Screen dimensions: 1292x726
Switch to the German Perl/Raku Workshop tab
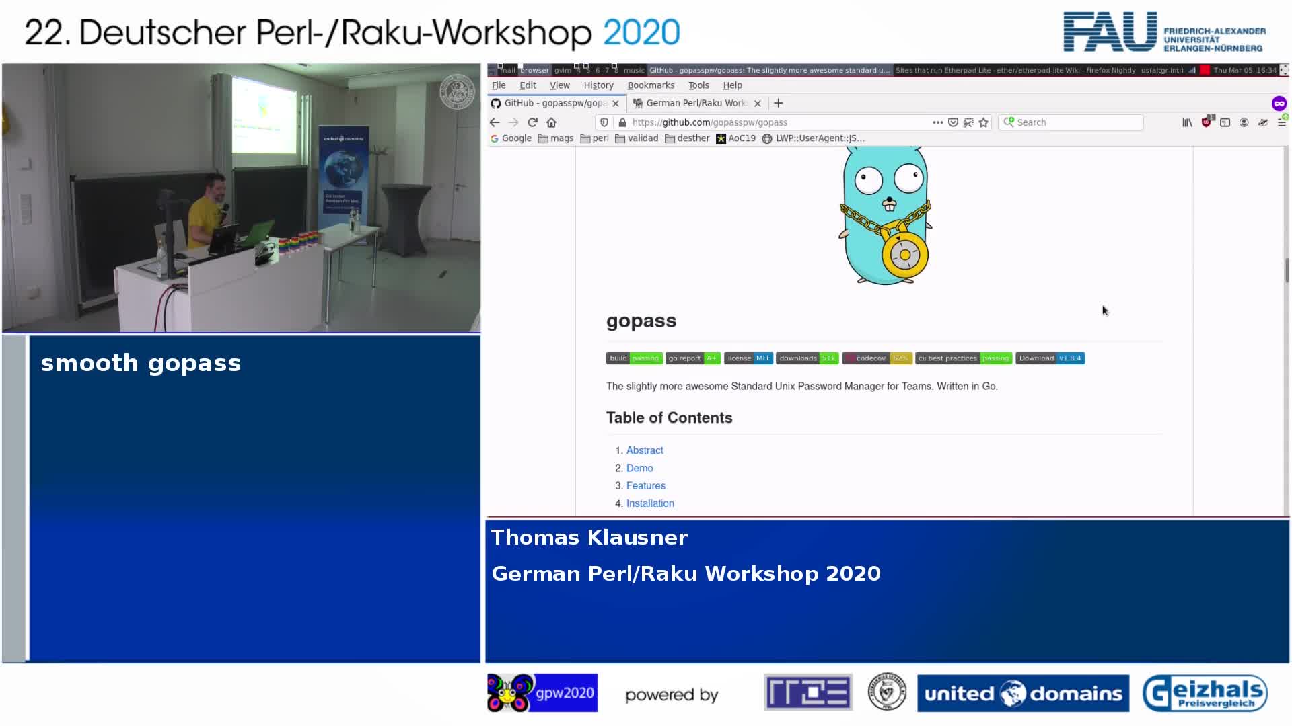693,103
